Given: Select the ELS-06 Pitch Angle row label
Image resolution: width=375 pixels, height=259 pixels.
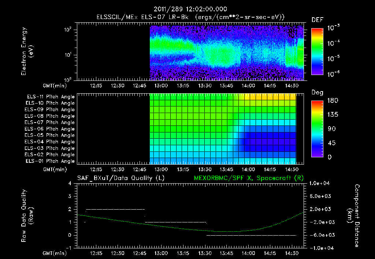Looking at the screenshot, I should pyautogui.click(x=49, y=129).
